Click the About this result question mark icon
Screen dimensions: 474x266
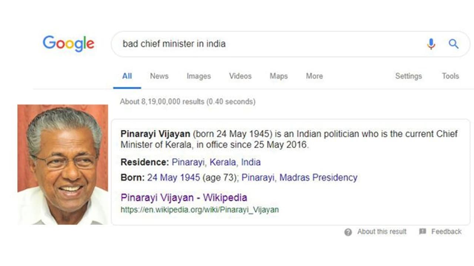(x=347, y=232)
